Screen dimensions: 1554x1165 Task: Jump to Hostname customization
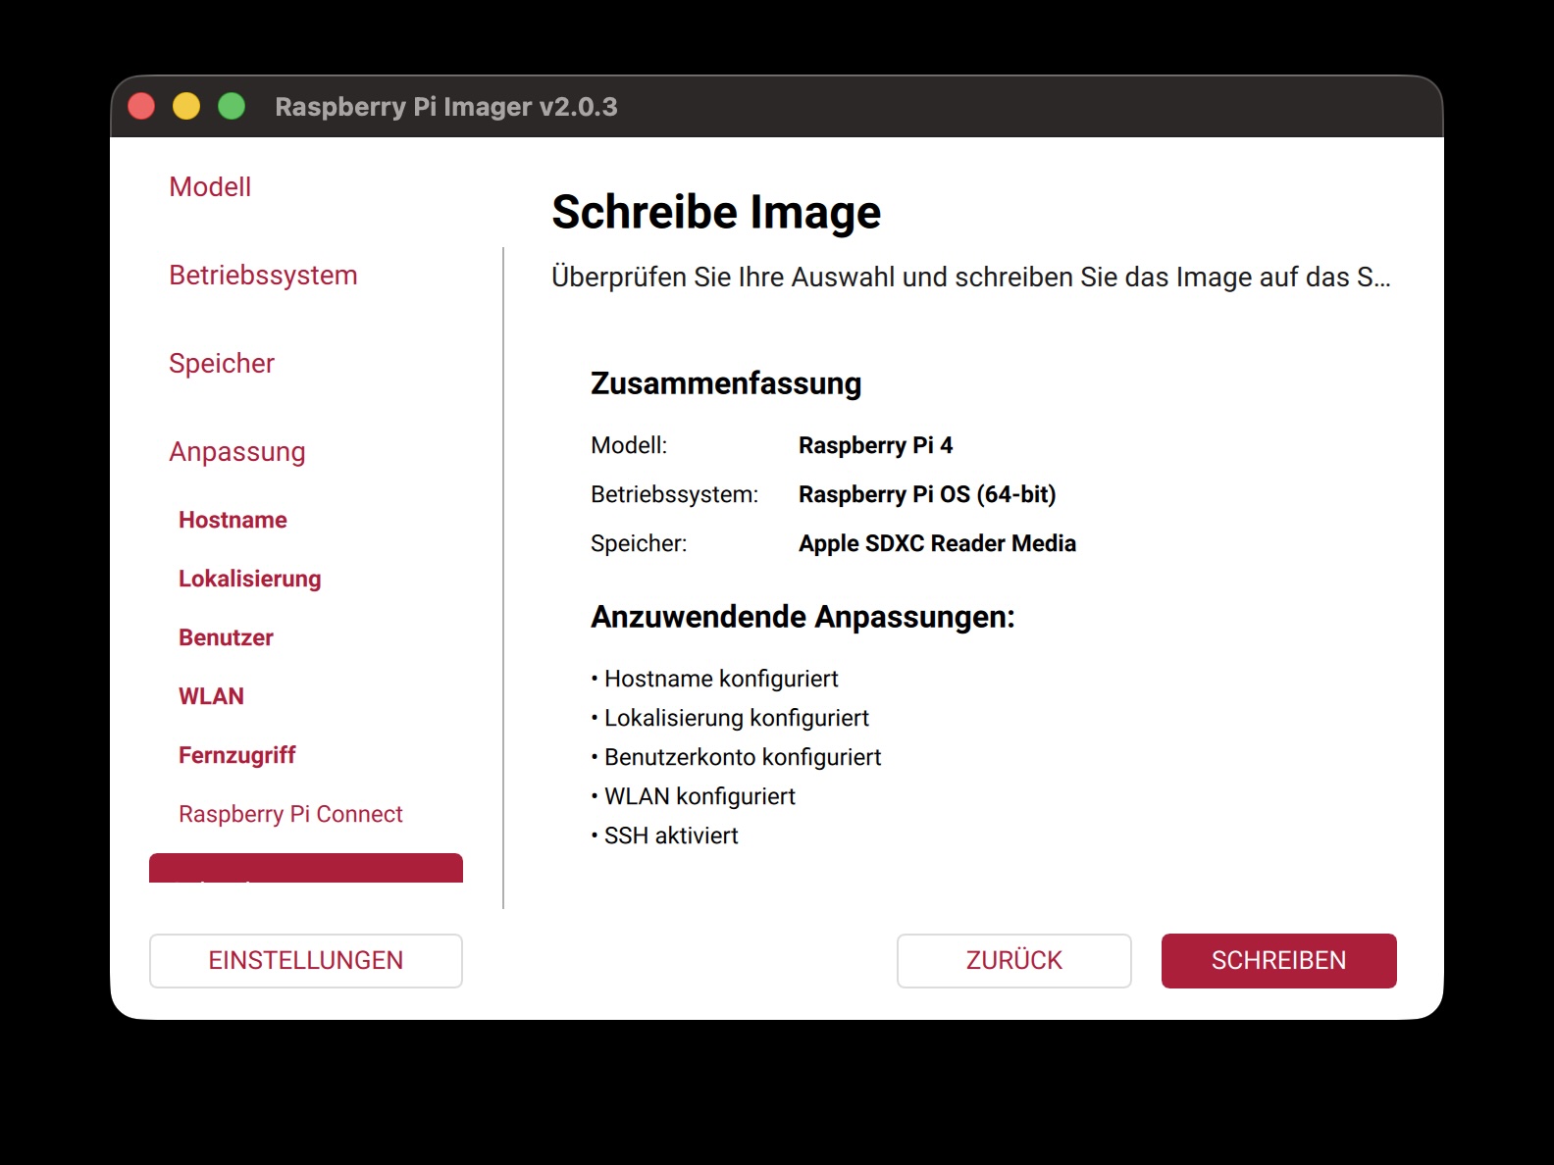click(x=233, y=520)
